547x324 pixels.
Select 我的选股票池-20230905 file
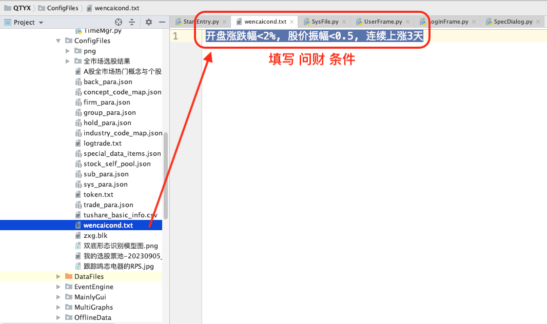click(x=123, y=256)
